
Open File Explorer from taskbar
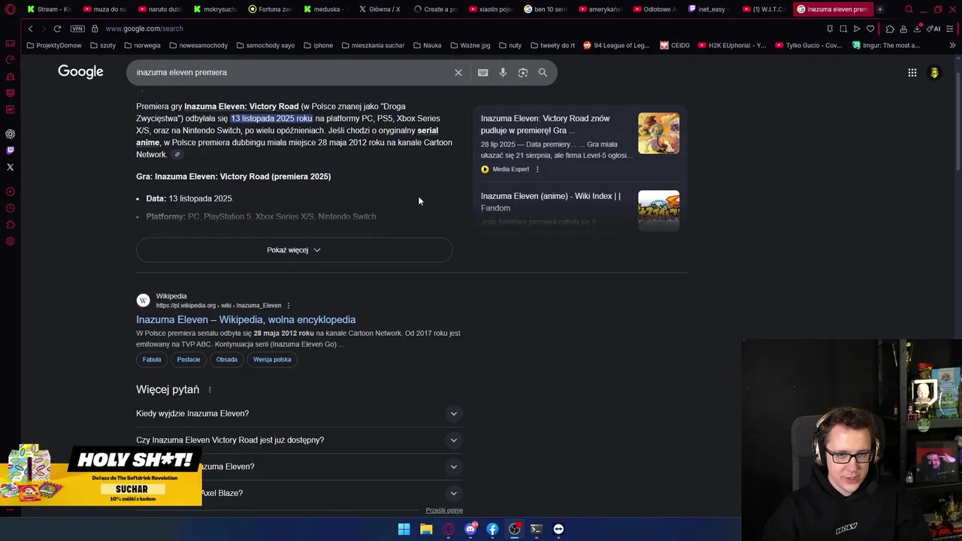426,529
